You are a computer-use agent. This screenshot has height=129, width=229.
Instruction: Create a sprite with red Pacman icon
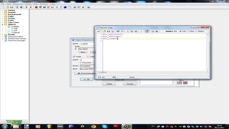pos(36,7)
